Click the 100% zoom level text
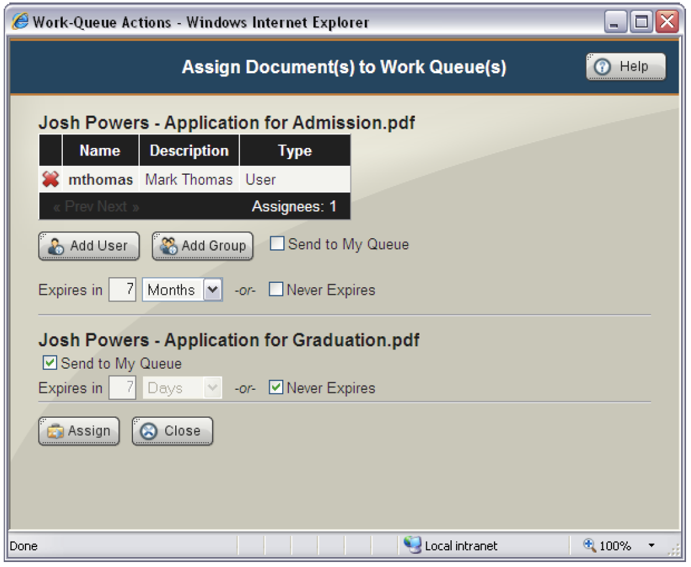This screenshot has width=691, height=567. click(x=615, y=546)
